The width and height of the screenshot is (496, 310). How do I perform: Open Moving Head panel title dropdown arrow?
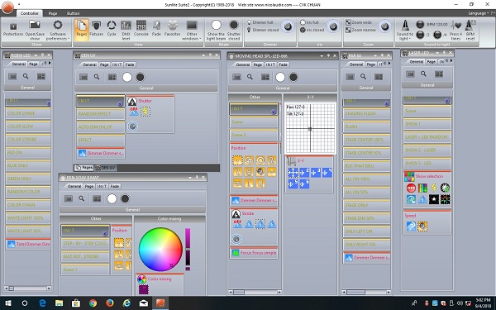click(322, 56)
